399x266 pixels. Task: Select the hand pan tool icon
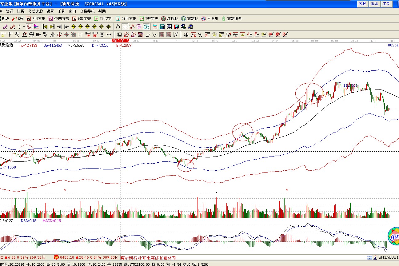[118, 27]
